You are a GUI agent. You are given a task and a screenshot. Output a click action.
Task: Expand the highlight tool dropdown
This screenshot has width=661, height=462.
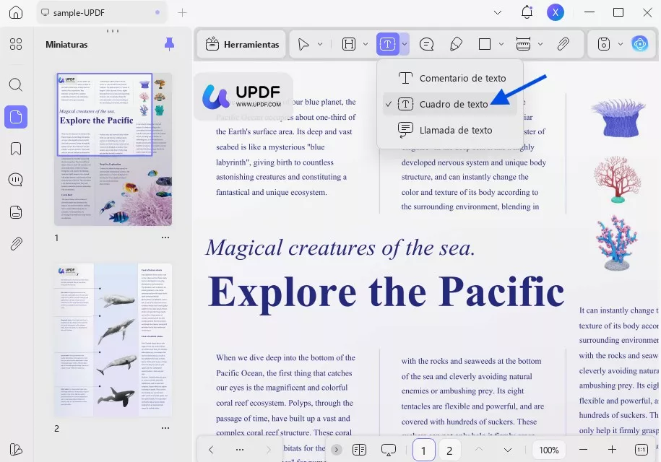(366, 44)
